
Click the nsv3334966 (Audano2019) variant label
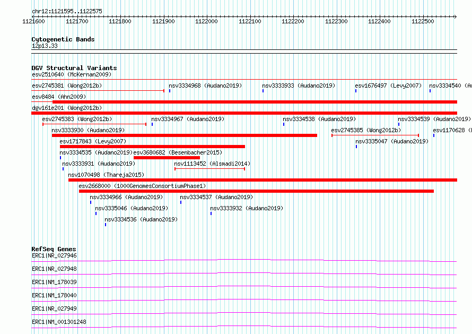point(126,197)
